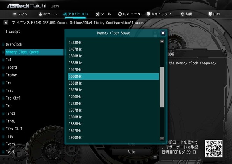This screenshot has width=232, height=164.
Task: Pick the highlighted 1600MHz entry
Action: pos(113,76)
